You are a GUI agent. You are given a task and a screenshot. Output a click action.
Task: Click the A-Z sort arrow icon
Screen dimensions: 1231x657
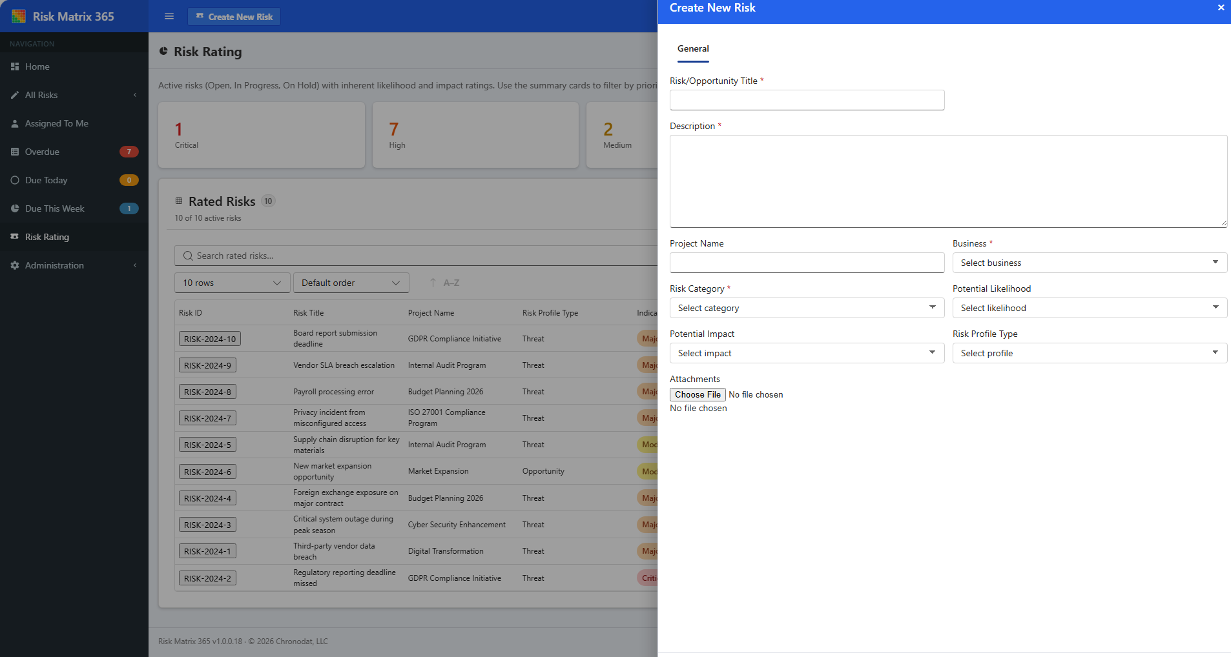pyautogui.click(x=433, y=283)
